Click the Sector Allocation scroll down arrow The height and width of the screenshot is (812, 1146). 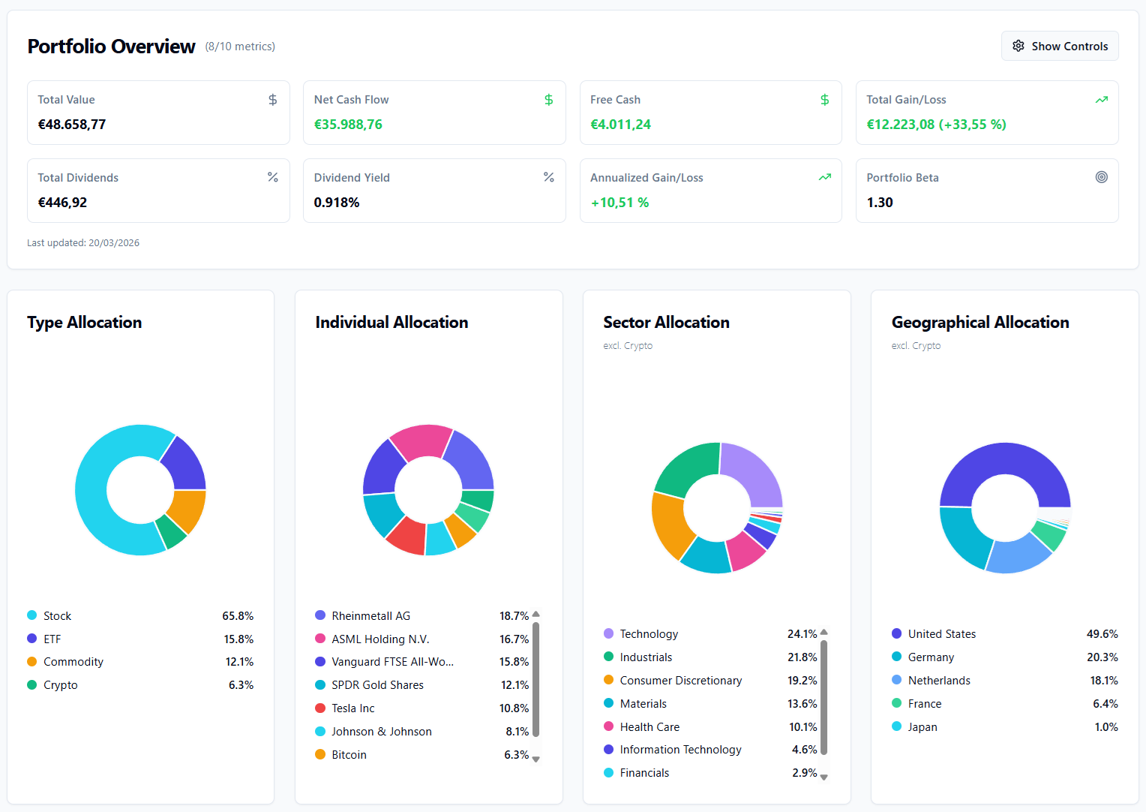(823, 777)
